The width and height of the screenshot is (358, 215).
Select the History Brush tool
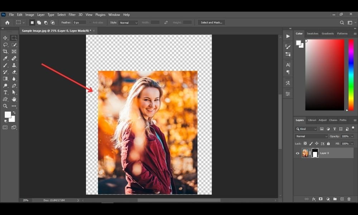tap(5, 72)
